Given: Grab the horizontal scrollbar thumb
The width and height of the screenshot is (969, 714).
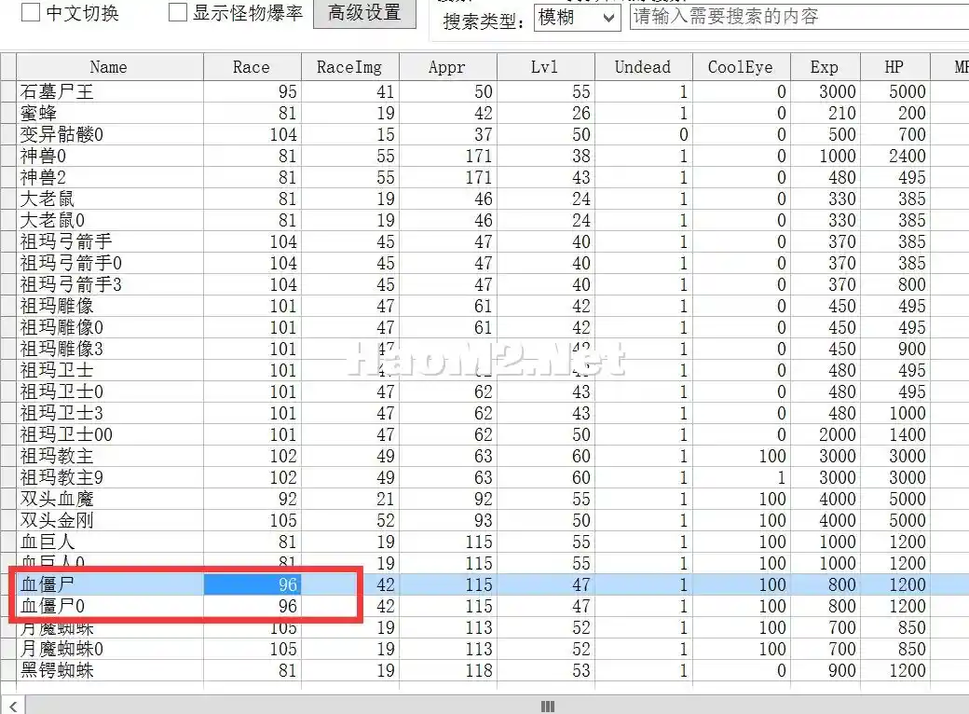Looking at the screenshot, I should pyautogui.click(x=548, y=706).
